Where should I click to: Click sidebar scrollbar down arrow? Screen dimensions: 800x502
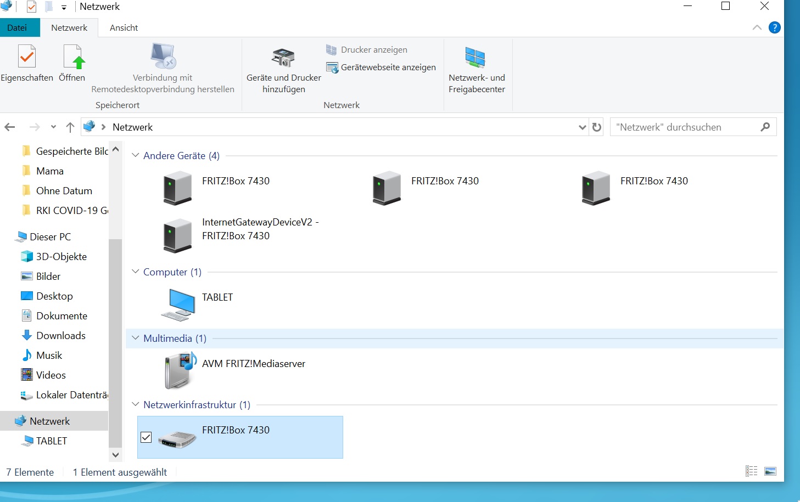(x=115, y=454)
